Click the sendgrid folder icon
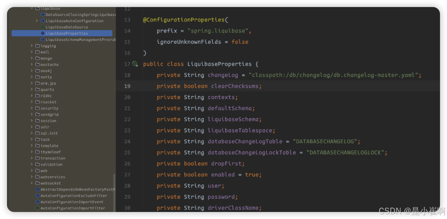The height and width of the screenshot is (219, 447). coord(37,114)
